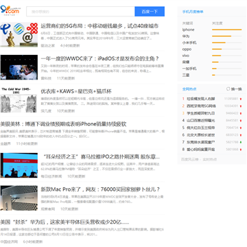
Task: Click the circular refresh icon beside 换一换
Action: [228, 89]
